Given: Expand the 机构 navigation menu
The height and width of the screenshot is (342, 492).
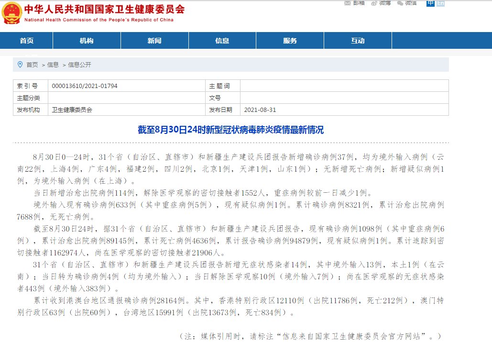Looking at the screenshot, I should tap(86, 40).
